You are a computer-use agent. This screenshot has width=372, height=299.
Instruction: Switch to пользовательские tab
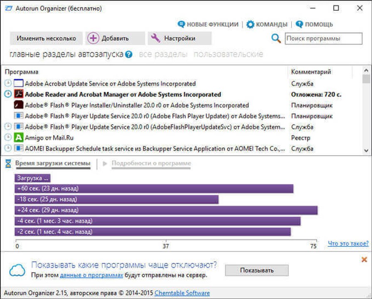coord(228,54)
